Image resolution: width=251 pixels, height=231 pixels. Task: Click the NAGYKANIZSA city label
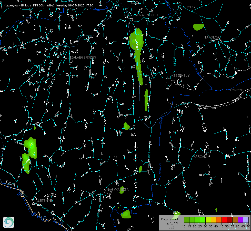pos(118,189)
